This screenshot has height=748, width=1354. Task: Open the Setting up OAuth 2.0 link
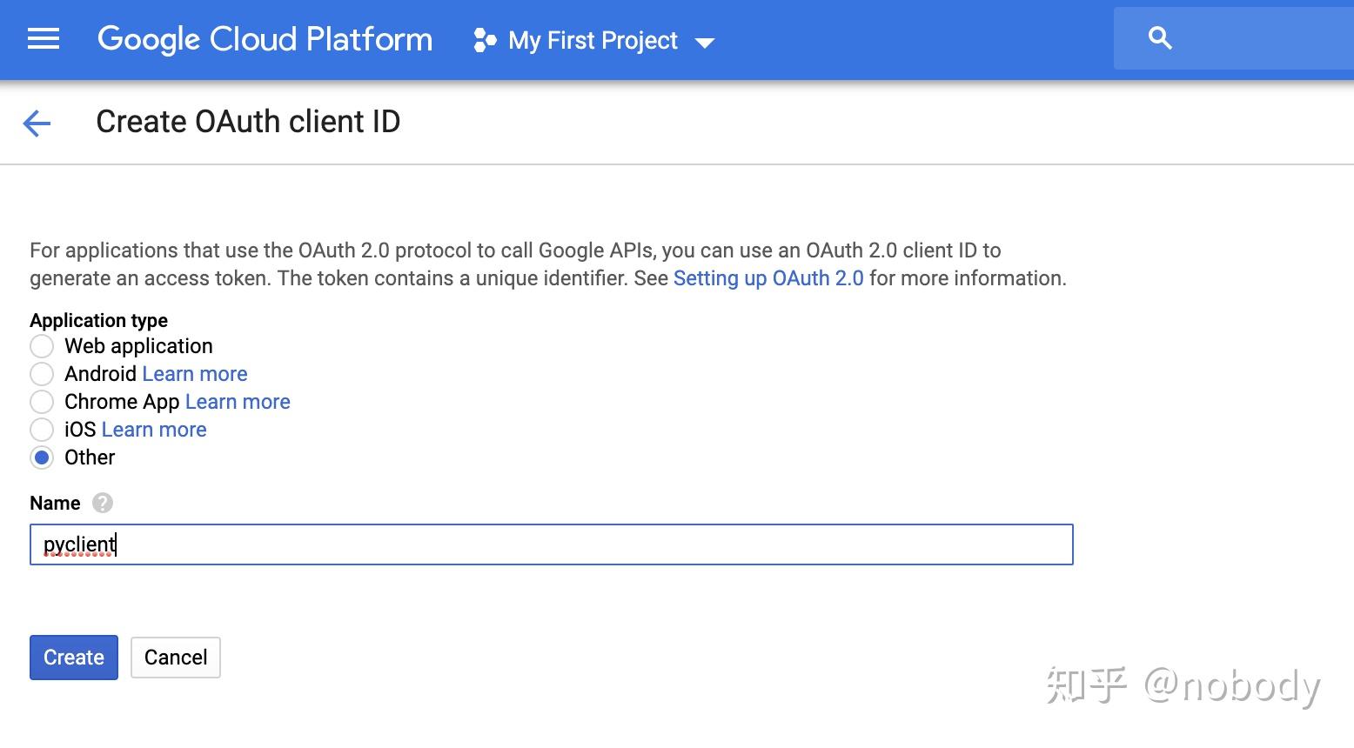[x=768, y=278]
